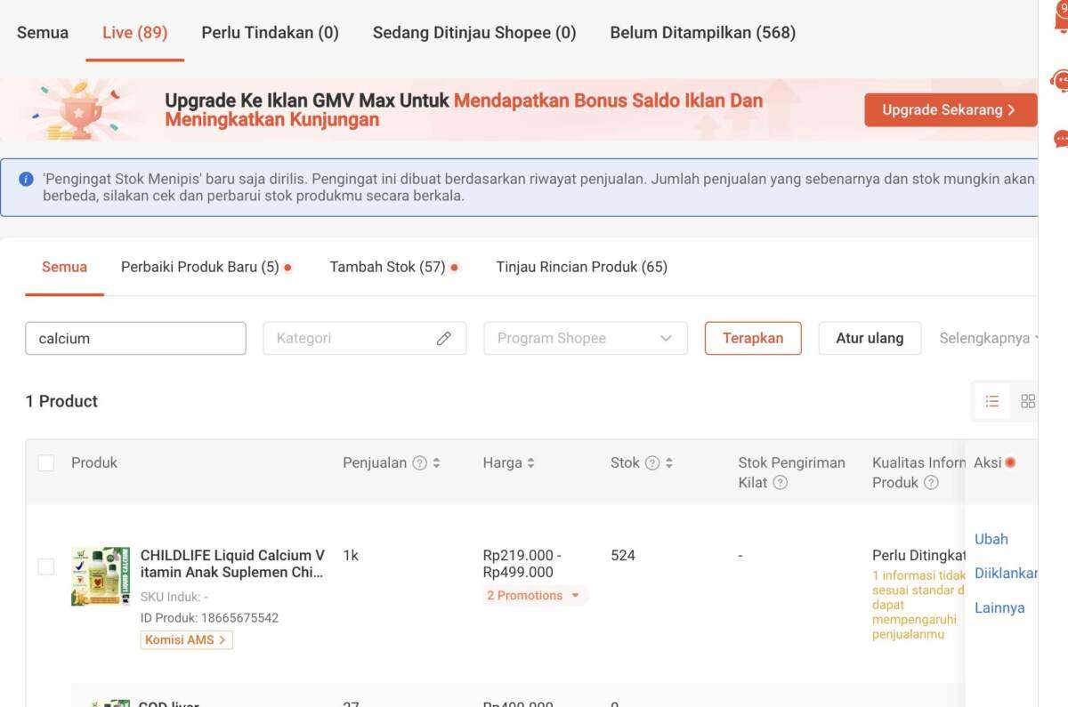Click Atur ulang reset button
The height and width of the screenshot is (707, 1068).
870,338
